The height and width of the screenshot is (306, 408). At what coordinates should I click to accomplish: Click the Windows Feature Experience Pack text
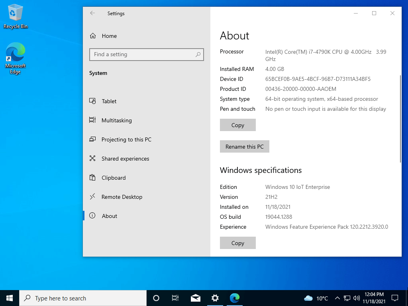click(327, 227)
